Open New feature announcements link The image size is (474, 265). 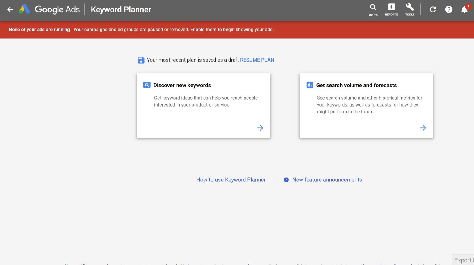[x=327, y=180]
